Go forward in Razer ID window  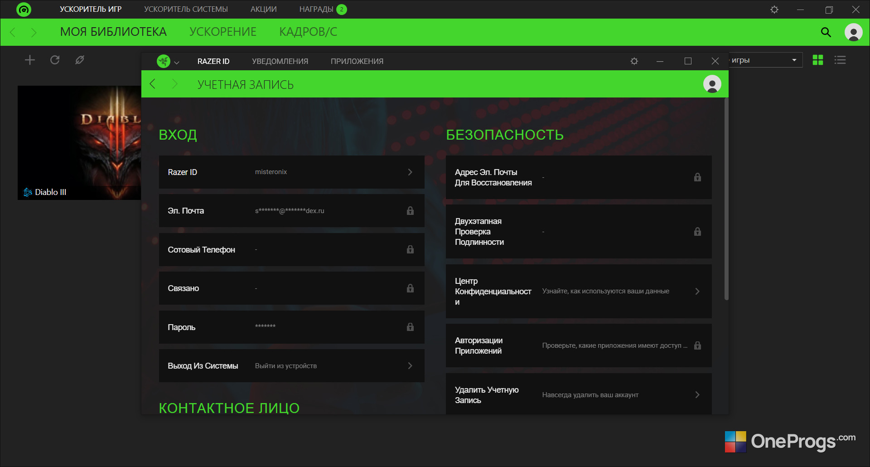[174, 84]
